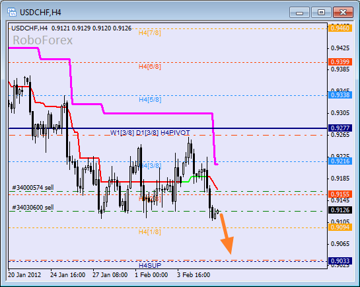Select the #34030600 sell order label
360x287 pixels.
(x=33, y=208)
